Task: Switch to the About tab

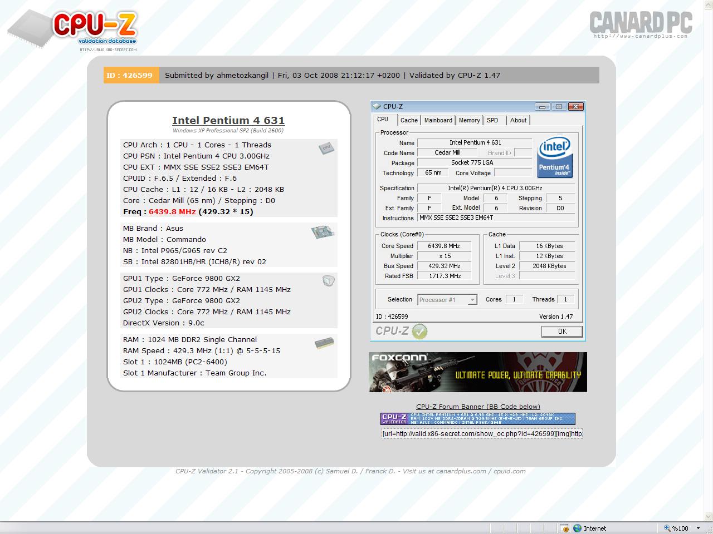Action: [x=519, y=120]
